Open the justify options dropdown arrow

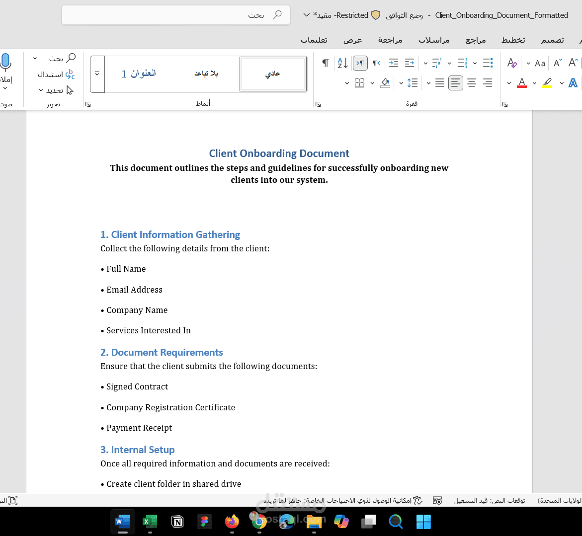(428, 83)
